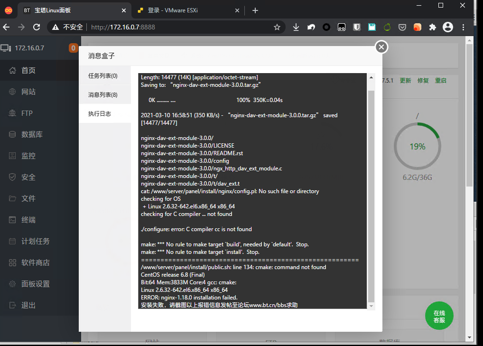This screenshot has height=346, width=483.
Task: Open the browser profile avatar
Action: (447, 27)
